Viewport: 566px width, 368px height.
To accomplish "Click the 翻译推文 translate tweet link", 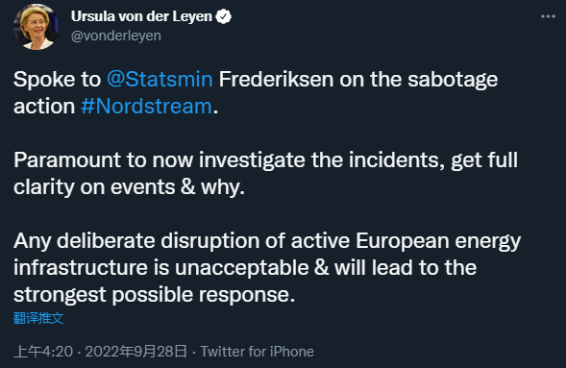I will 38,318.
